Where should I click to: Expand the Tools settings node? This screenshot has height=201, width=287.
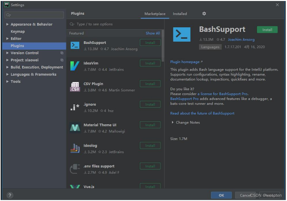(7, 81)
